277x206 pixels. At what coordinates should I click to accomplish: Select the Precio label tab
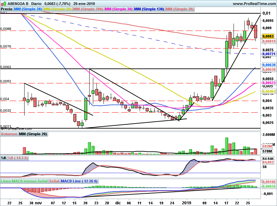7,9
